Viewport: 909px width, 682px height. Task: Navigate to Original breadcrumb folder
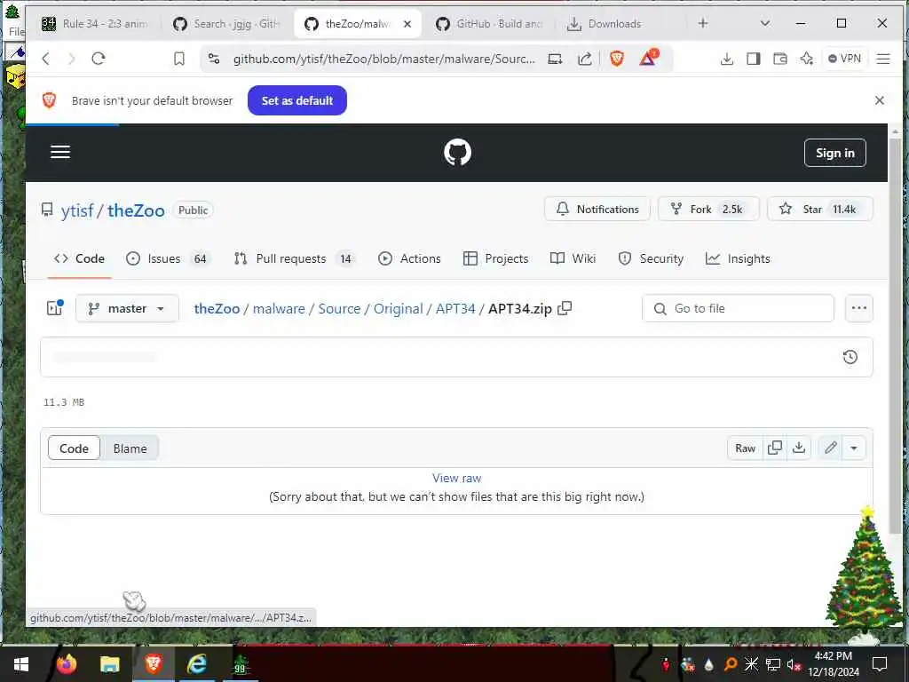point(399,308)
